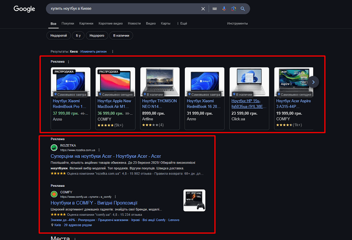Open Lenovo sitelink
Viewport: 352px width, 240px height.
coord(174,220)
